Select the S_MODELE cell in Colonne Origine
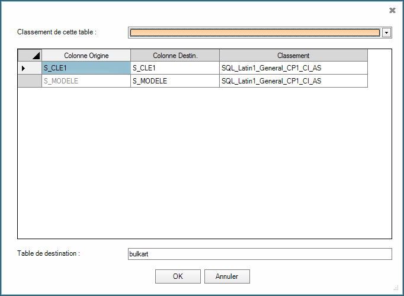 click(86, 81)
